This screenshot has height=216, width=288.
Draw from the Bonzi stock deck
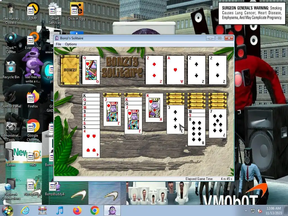(x=70, y=70)
